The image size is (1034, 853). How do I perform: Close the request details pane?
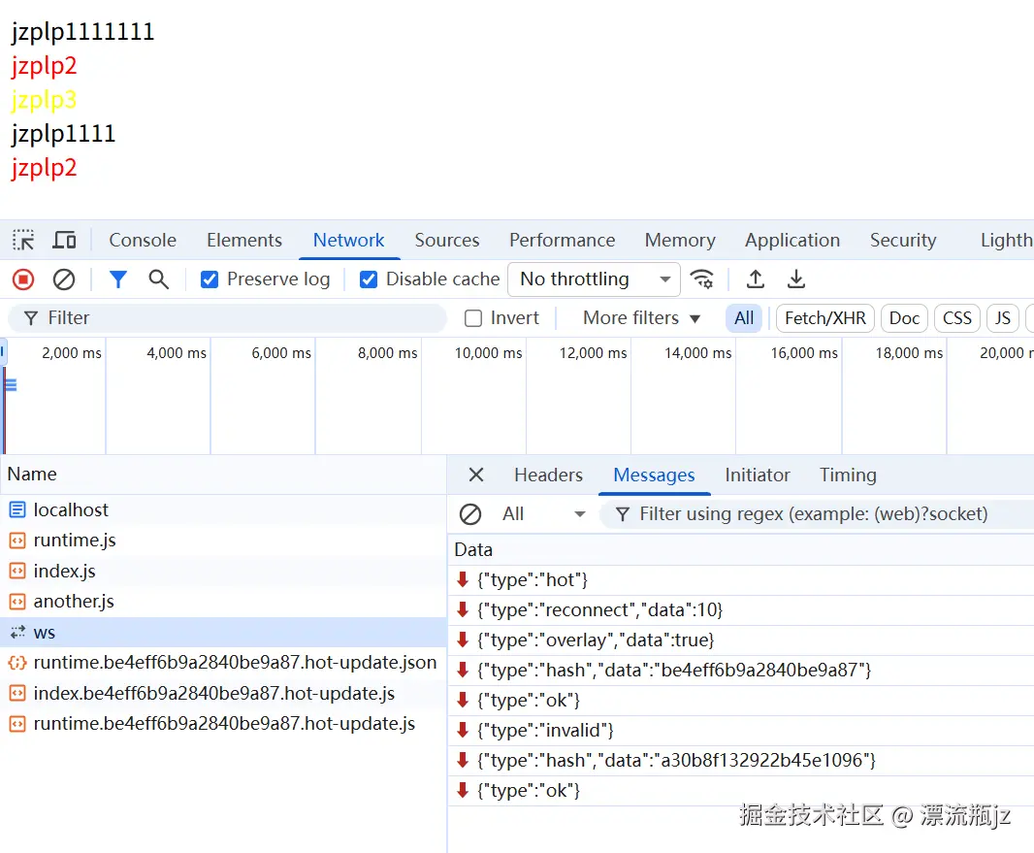pos(476,475)
